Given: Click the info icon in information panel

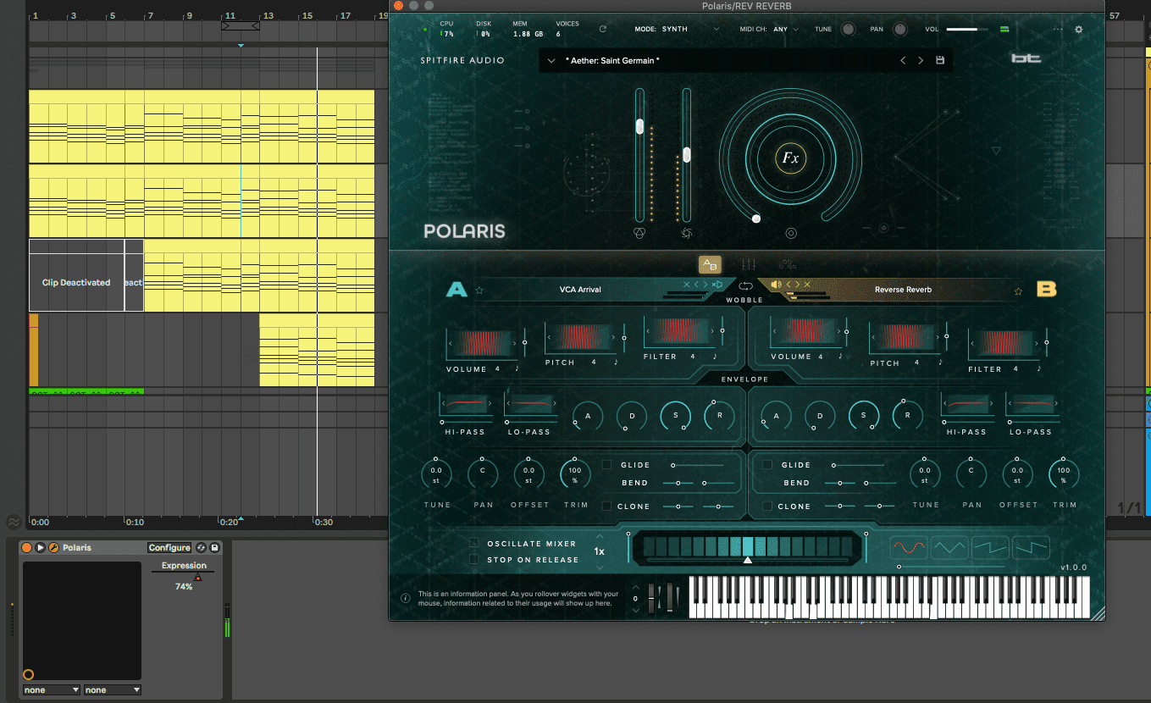Looking at the screenshot, I should [405, 598].
